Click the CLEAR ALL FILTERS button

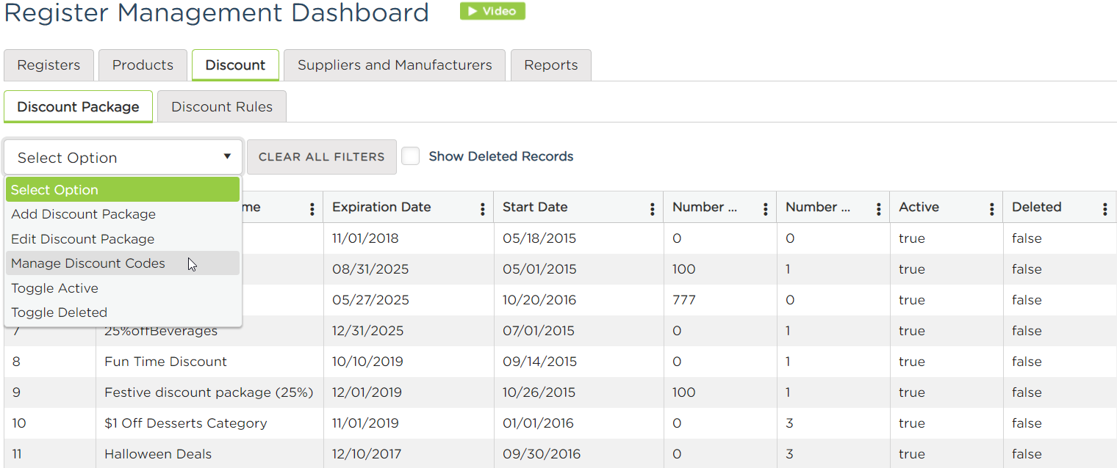point(322,157)
